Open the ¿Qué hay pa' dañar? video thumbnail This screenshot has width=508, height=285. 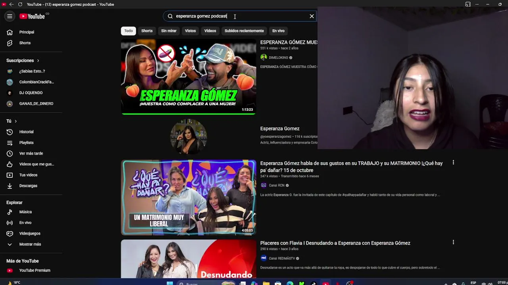click(189, 198)
